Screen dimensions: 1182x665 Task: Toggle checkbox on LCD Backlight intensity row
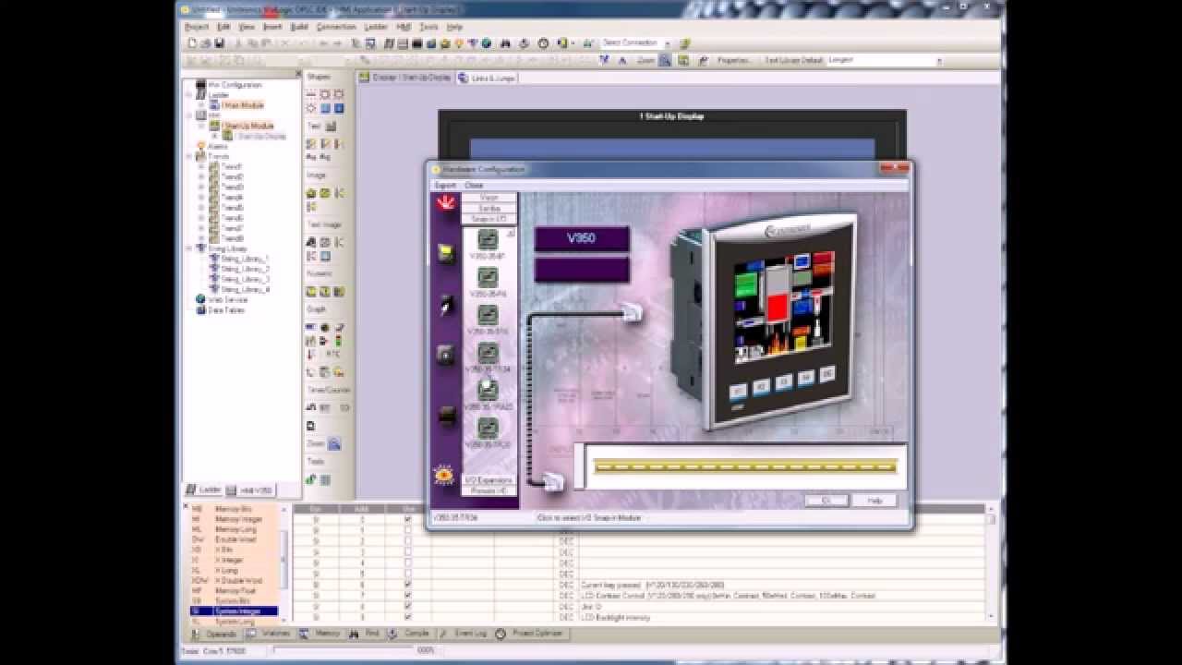point(408,617)
